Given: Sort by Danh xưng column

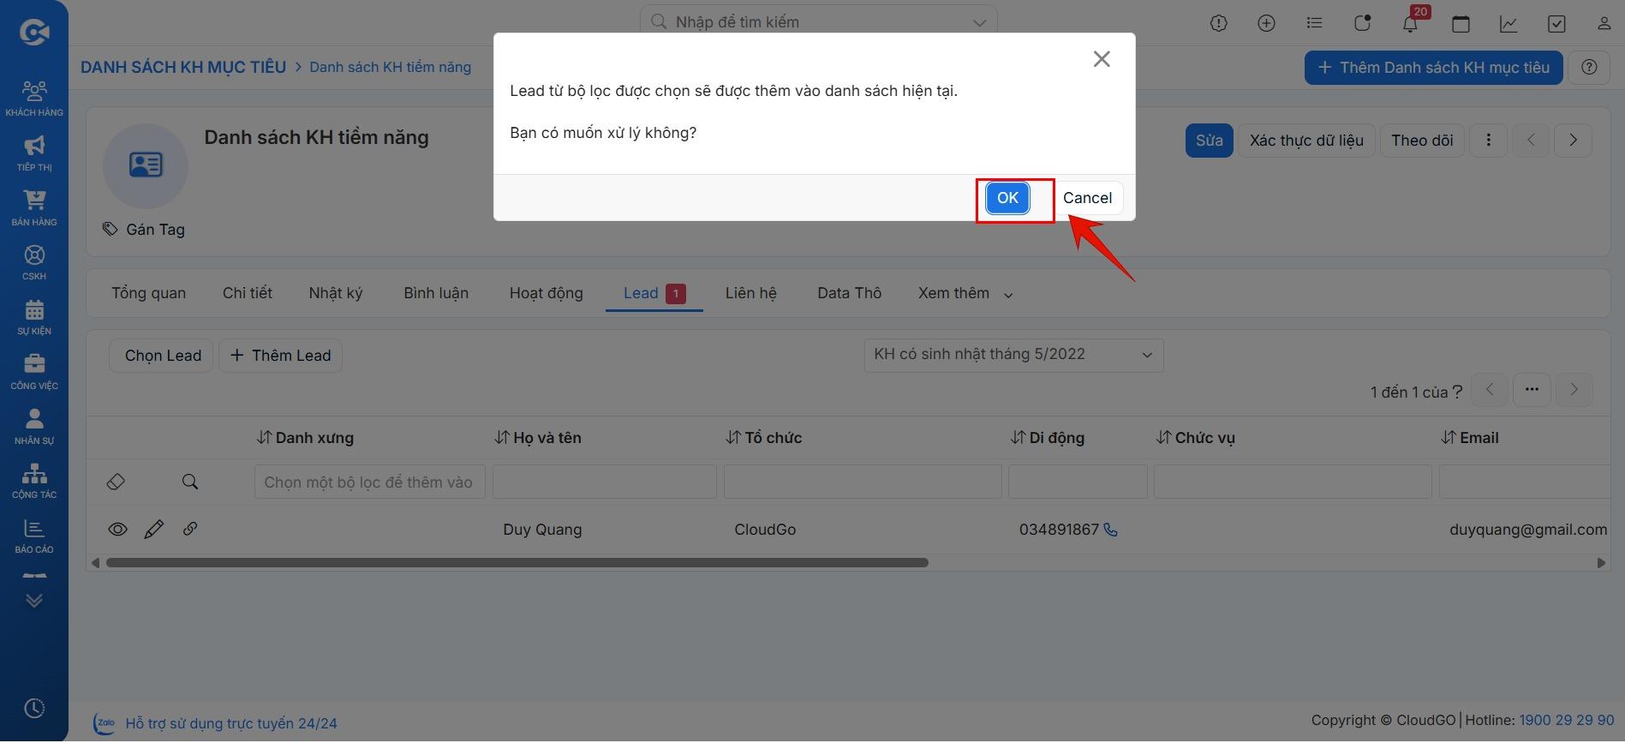Looking at the screenshot, I should click(305, 438).
